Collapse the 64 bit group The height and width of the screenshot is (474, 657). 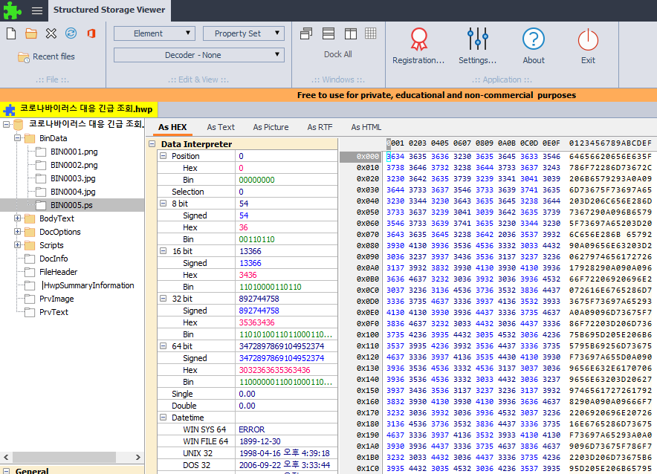163,346
